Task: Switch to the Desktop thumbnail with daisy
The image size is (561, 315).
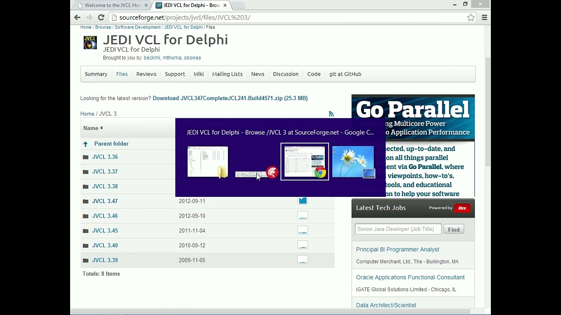Action: click(353, 162)
